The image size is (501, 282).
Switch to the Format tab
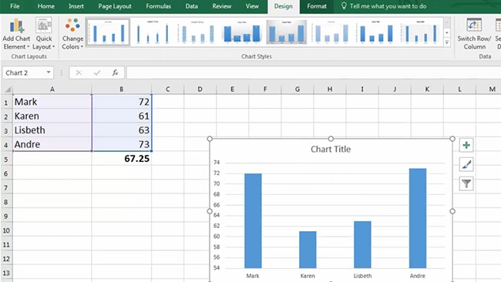[x=317, y=6]
